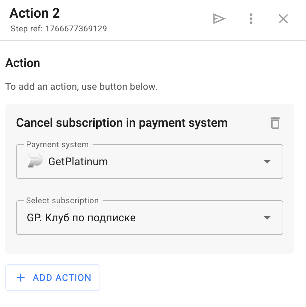306x307 pixels.
Task: Click the plus icon beside ADD ACTION
Action: point(21,278)
